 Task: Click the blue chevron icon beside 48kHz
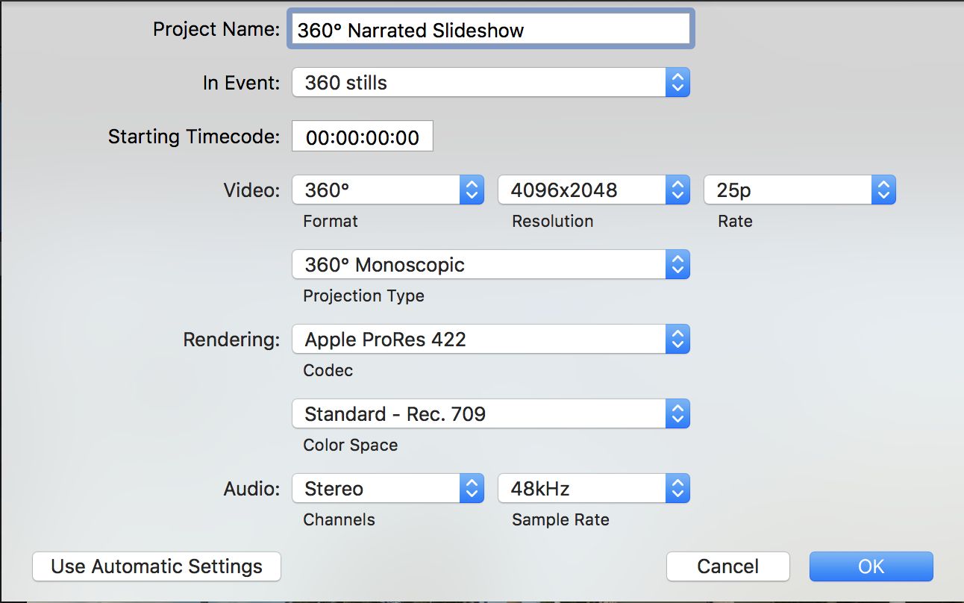[x=677, y=489]
